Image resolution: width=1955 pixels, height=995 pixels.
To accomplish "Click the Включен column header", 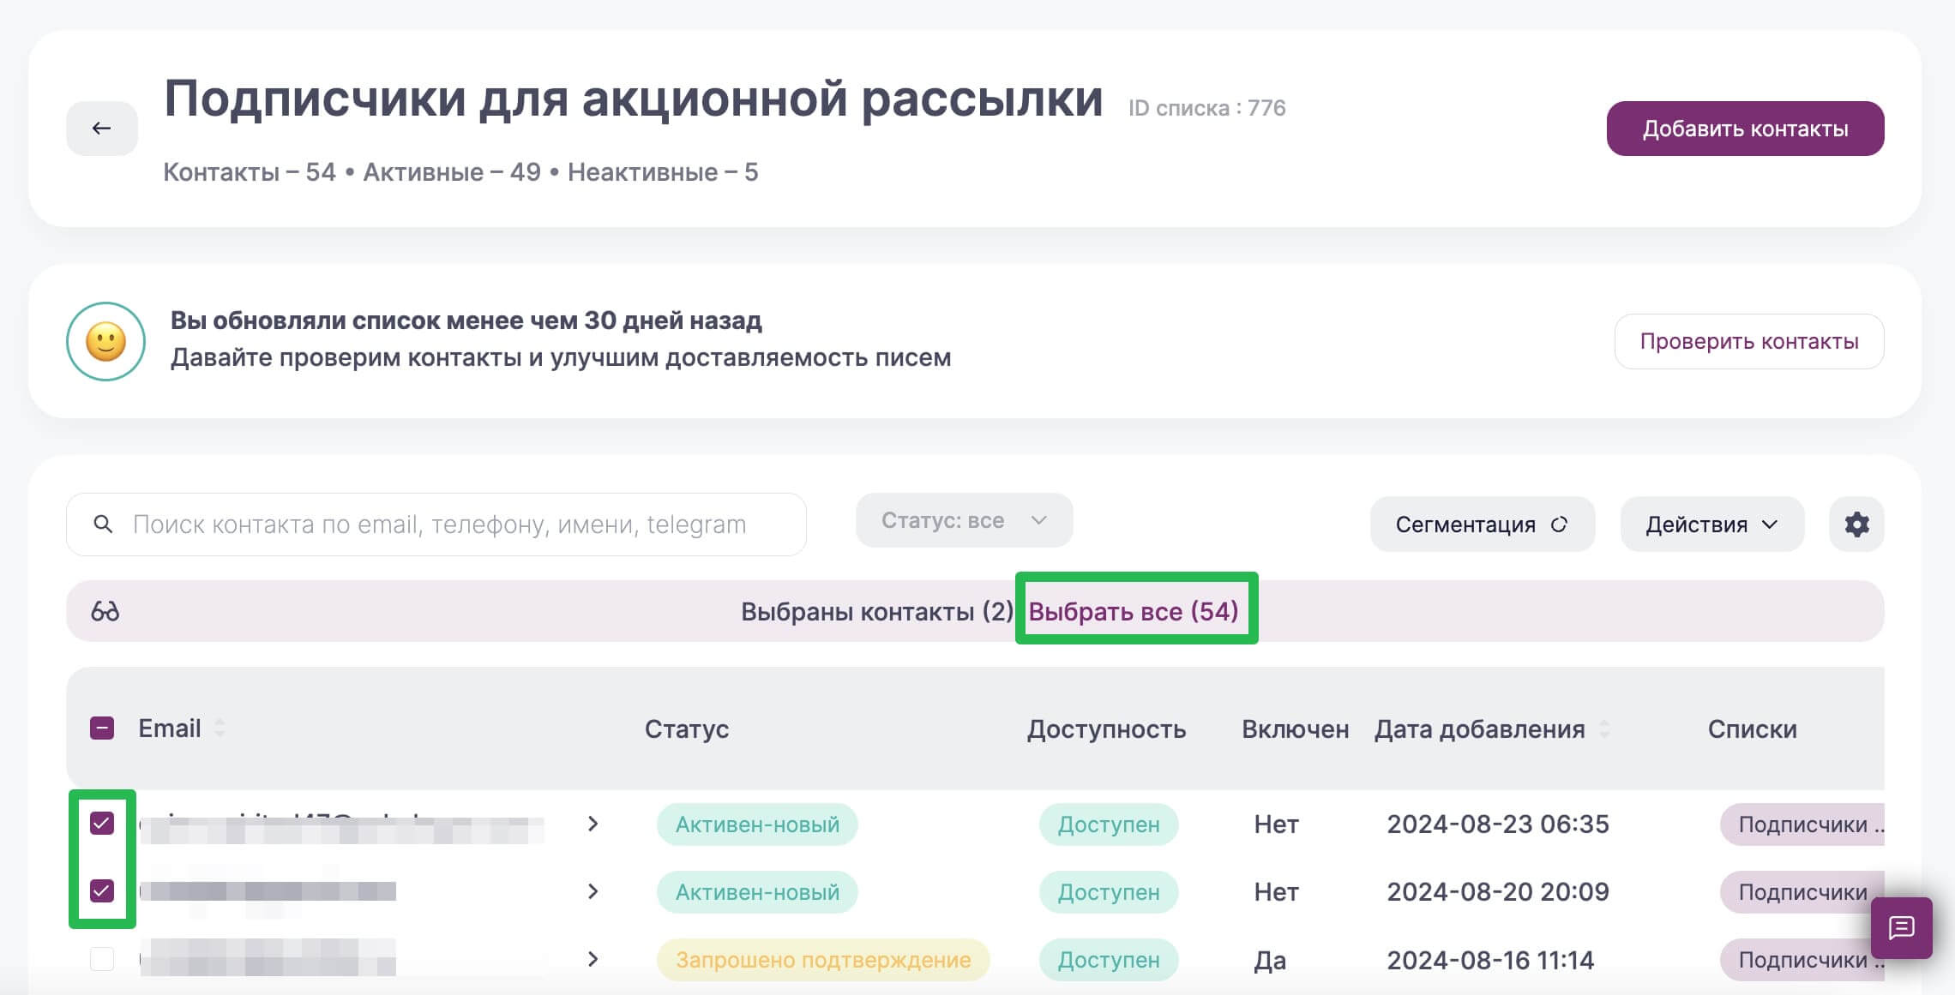I will tap(1295, 728).
